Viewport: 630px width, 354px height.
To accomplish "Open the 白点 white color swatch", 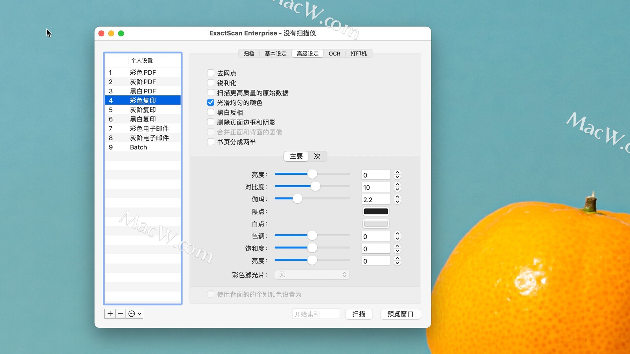I will click(376, 224).
